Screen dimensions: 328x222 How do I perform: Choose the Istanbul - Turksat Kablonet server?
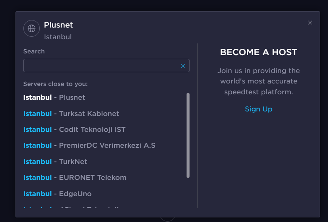tap(71, 114)
